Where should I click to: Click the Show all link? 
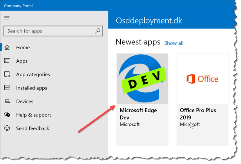pos(174,43)
